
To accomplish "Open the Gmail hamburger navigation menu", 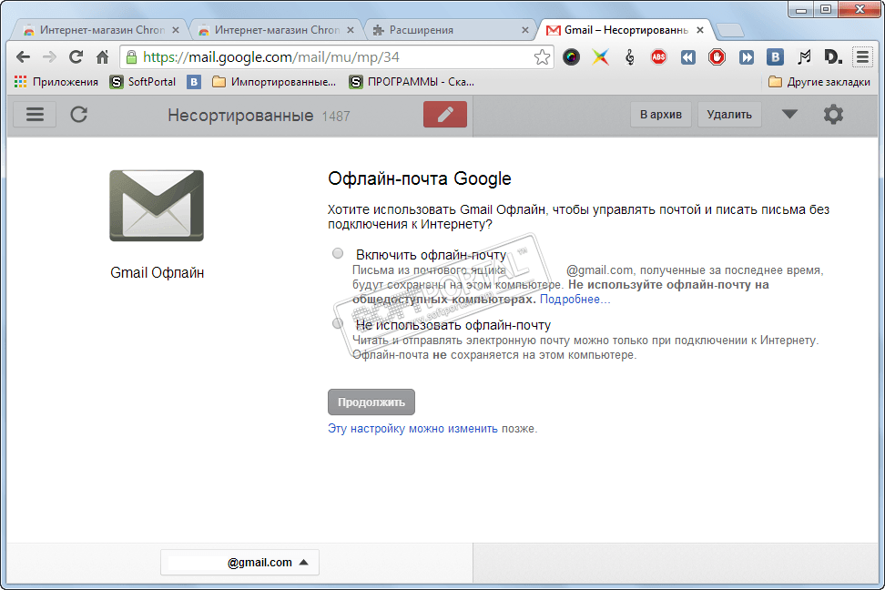I will (x=35, y=115).
